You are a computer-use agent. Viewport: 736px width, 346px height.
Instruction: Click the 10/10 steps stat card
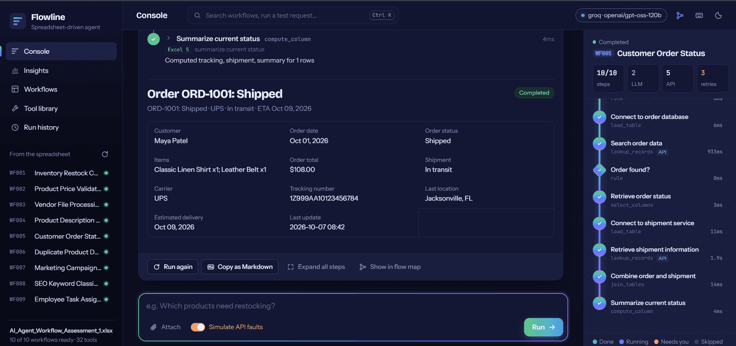(x=608, y=78)
